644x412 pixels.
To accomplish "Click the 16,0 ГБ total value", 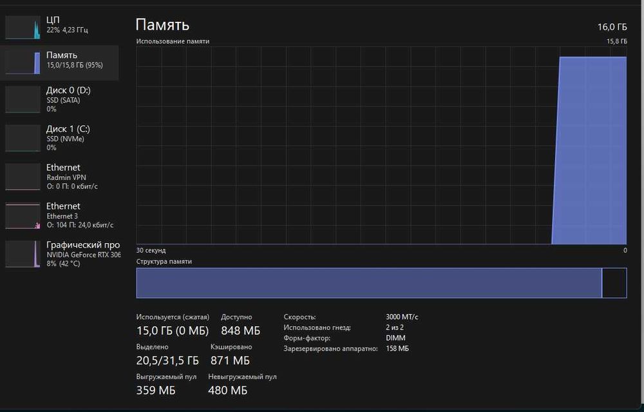I will [612, 27].
